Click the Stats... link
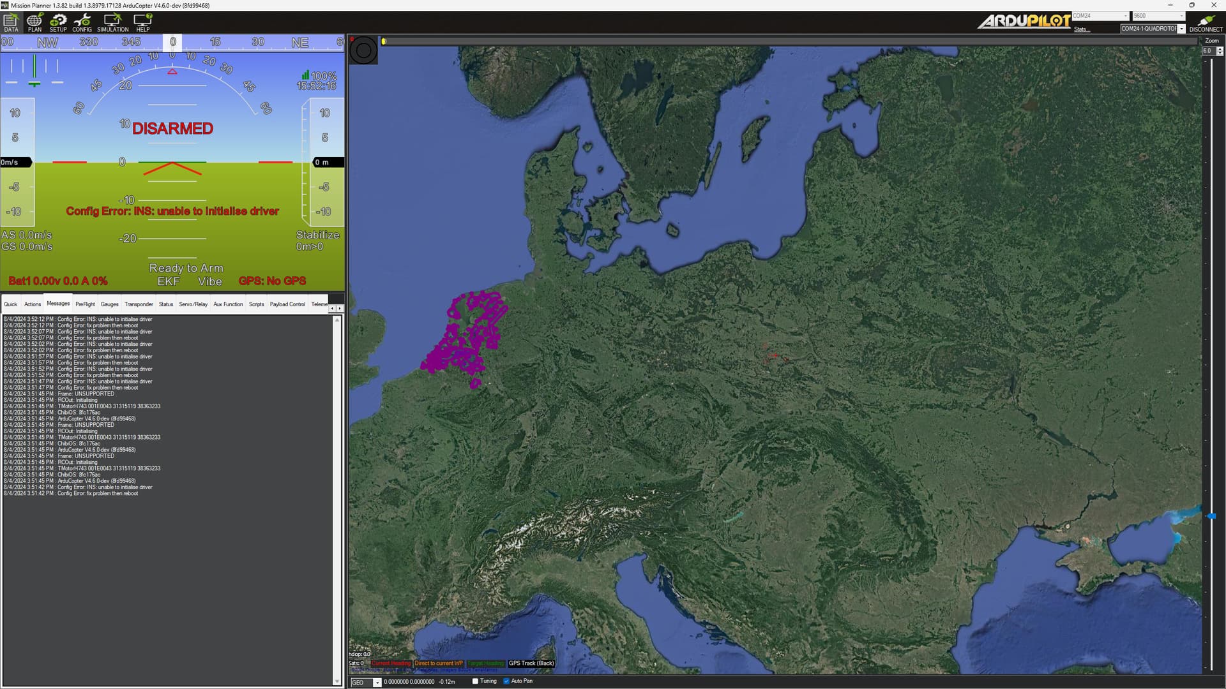 [x=1082, y=29]
